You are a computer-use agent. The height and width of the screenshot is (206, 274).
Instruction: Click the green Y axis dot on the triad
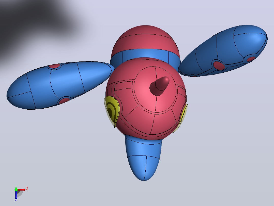16,189
